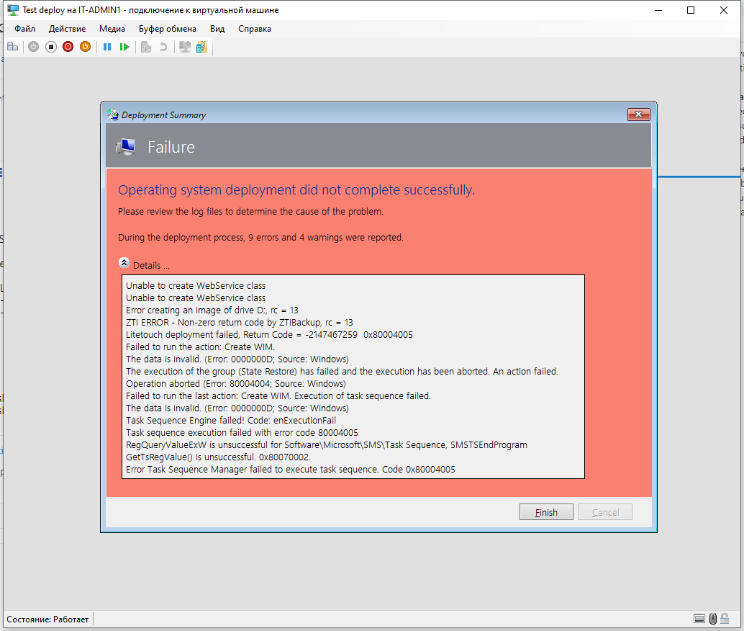Screen dimensions: 744x631
Task: Revert to previous checkpoint icon
Action: [x=163, y=47]
